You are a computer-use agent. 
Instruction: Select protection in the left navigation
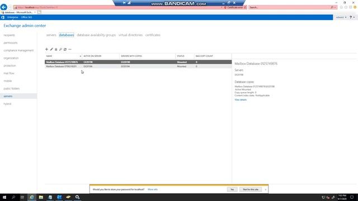10,66
